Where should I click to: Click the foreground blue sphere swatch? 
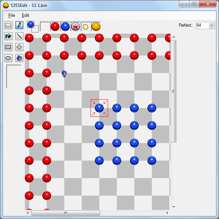pyautogui.click(x=31, y=24)
